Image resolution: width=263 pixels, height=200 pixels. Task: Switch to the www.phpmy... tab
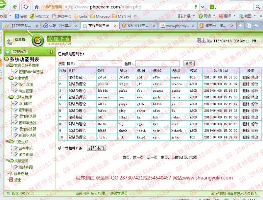pos(178,26)
